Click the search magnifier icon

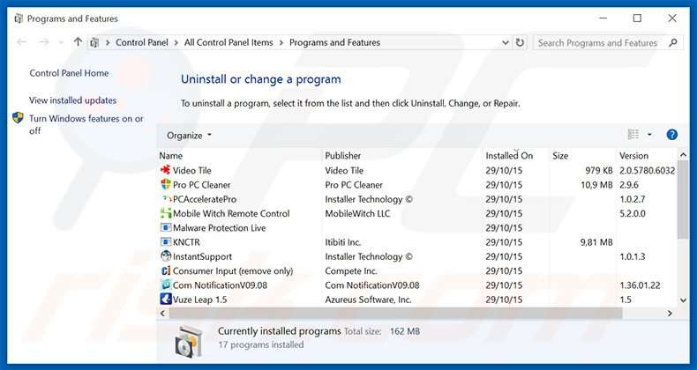click(x=673, y=42)
